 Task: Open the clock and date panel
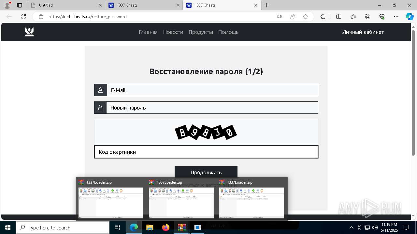coord(389,227)
